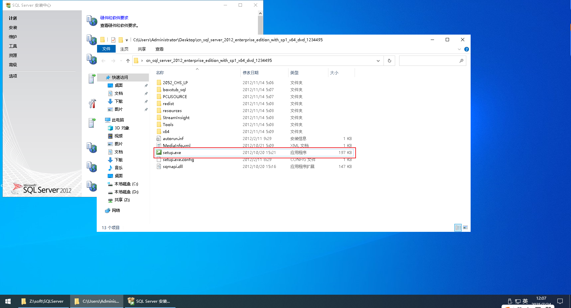Click the Explorer help question mark icon
Image resolution: width=571 pixels, height=308 pixels.
tap(467, 49)
